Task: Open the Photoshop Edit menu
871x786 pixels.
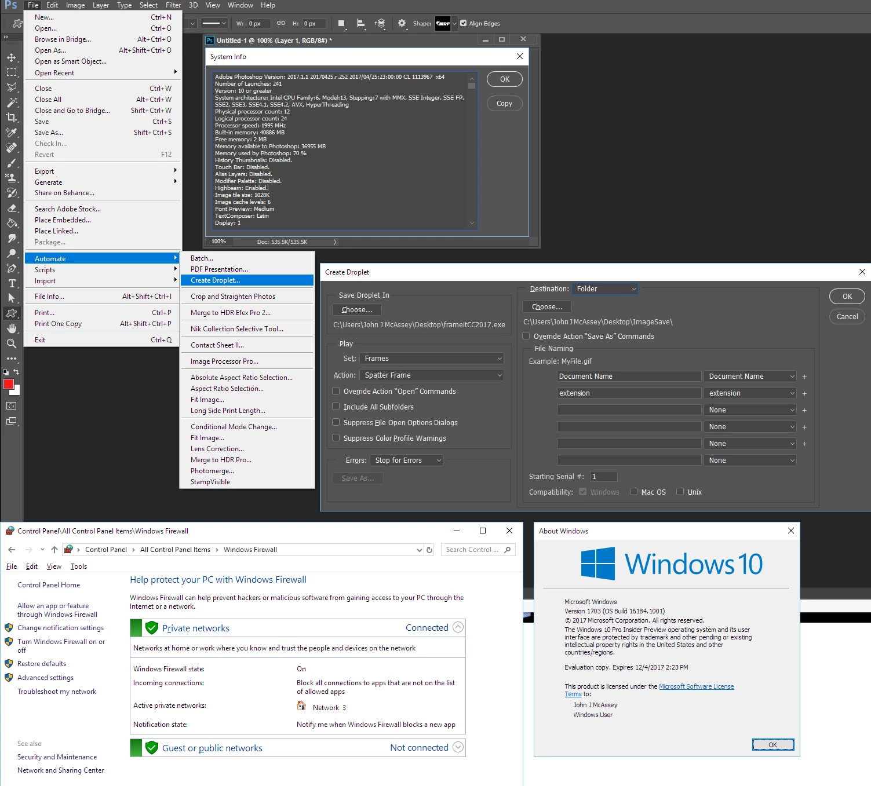Action: (52, 5)
